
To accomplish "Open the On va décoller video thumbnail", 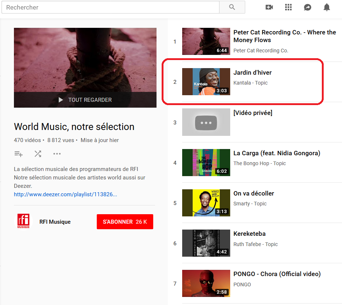I will click(206, 203).
